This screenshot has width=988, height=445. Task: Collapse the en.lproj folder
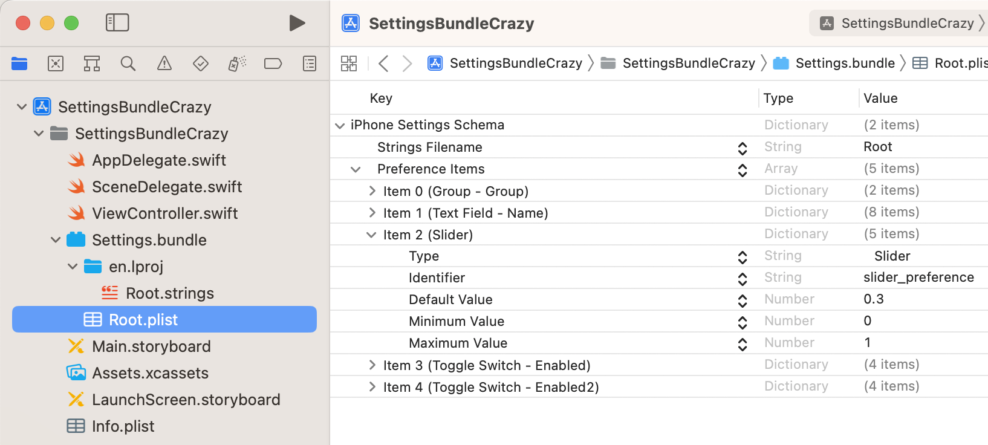click(x=73, y=267)
